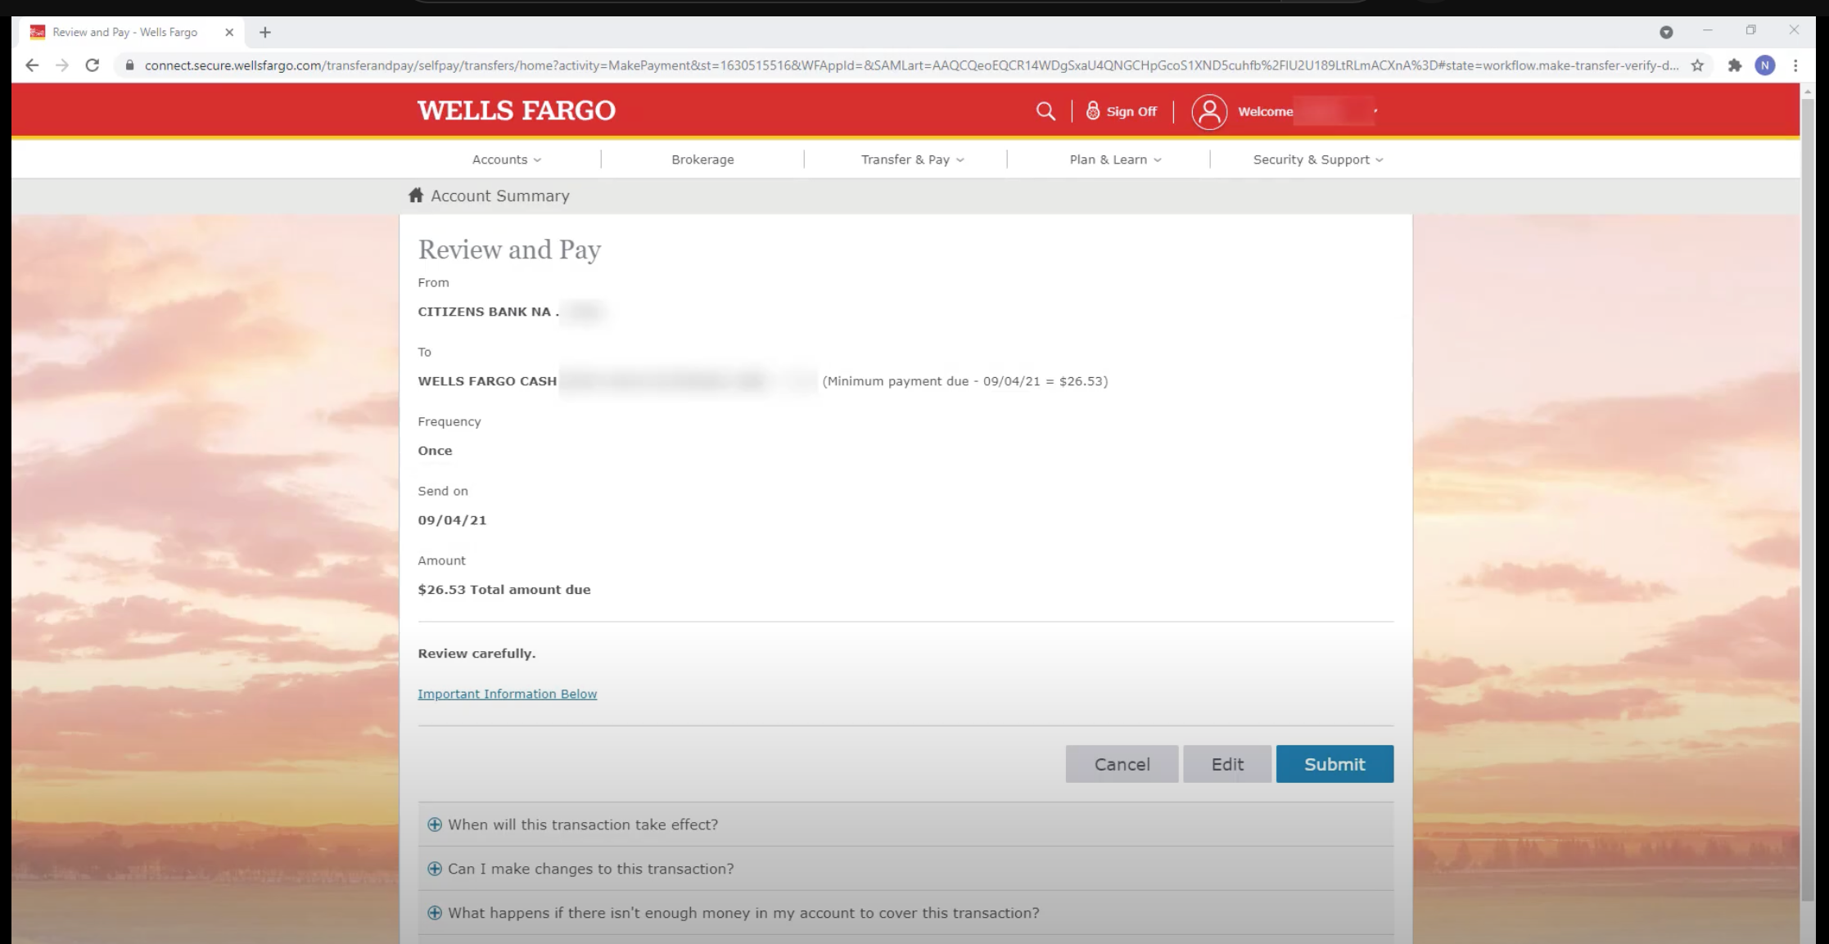Open the Important Information Below link
The image size is (1829, 944).
(x=507, y=693)
